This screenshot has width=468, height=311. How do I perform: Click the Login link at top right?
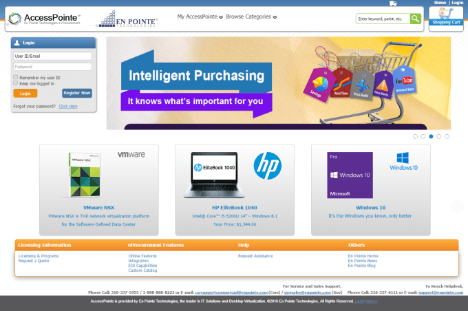coord(457,3)
